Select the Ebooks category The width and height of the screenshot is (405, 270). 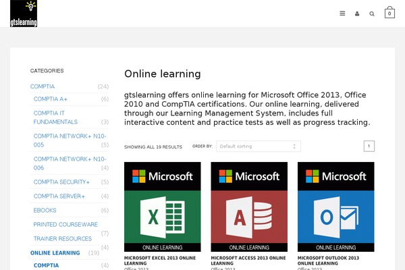[x=45, y=211]
